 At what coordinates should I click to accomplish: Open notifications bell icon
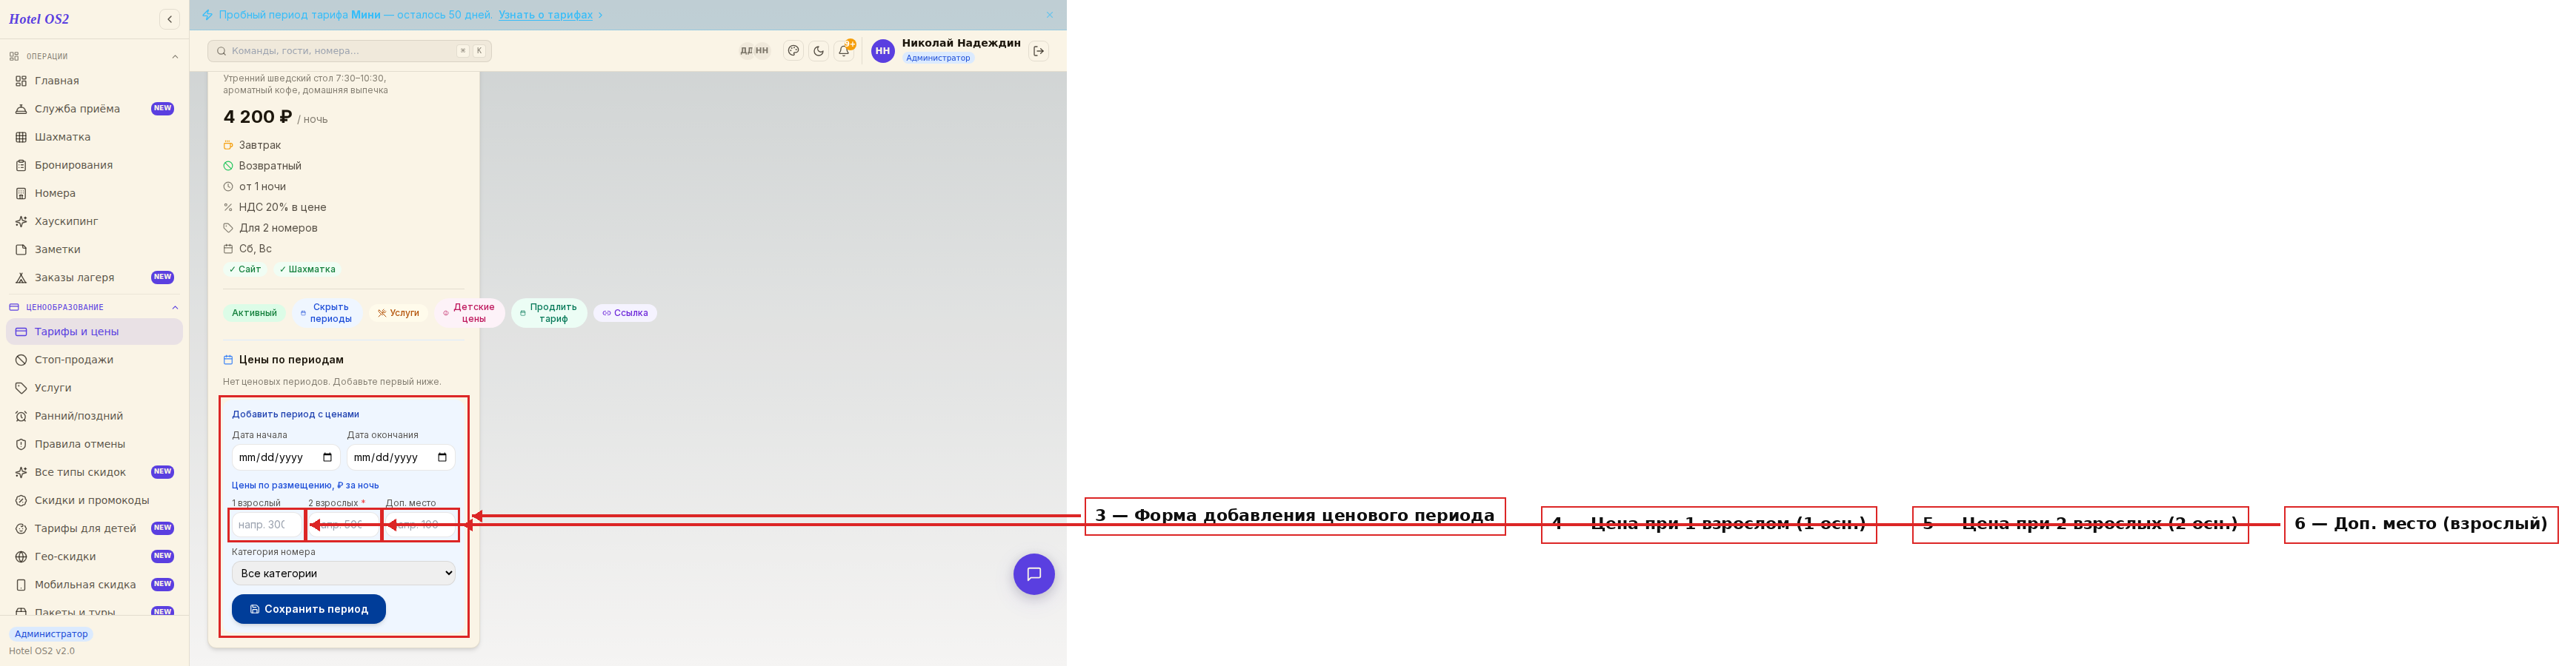(x=844, y=51)
